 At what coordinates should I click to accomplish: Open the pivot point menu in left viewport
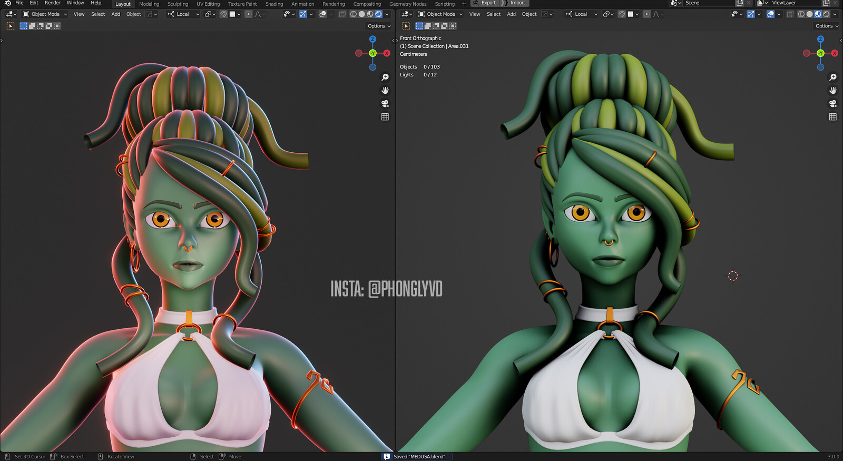pyautogui.click(x=210, y=14)
